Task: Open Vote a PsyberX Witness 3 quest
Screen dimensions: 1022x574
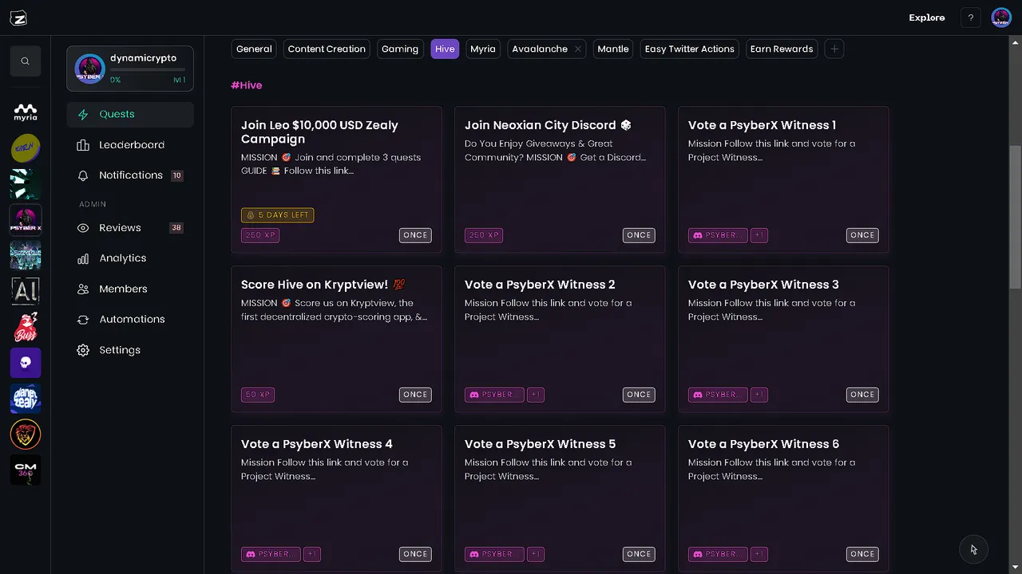Action: click(x=783, y=339)
